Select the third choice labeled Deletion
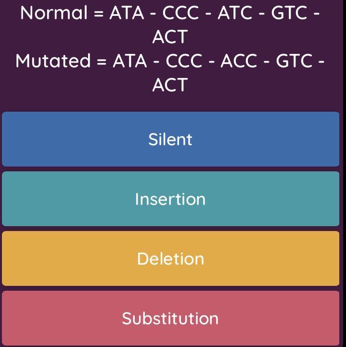The image size is (346, 347). pyautogui.click(x=170, y=258)
